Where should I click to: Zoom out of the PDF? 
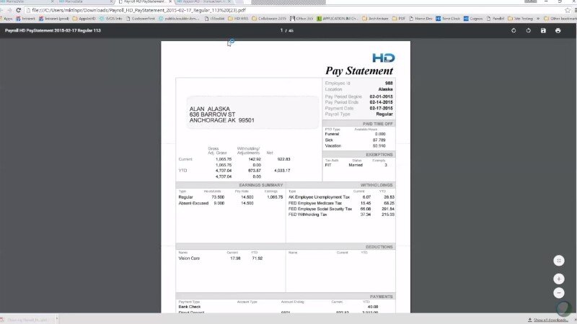coord(558,293)
